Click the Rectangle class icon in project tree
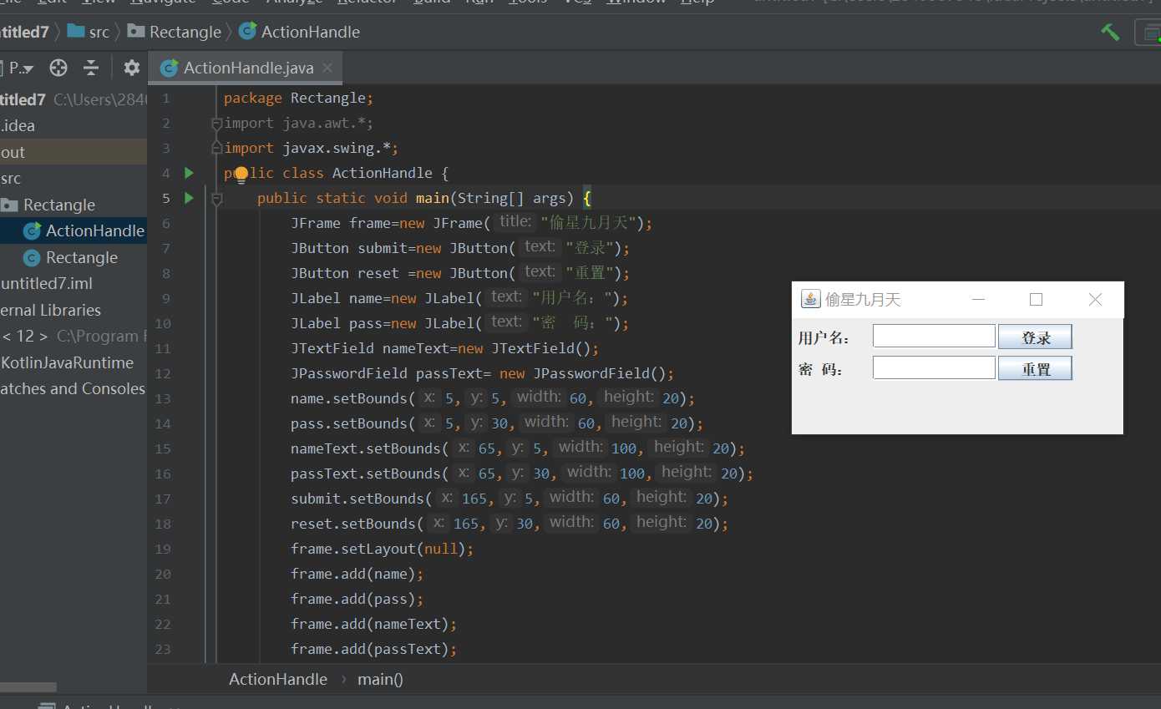This screenshot has width=1161, height=709. (33, 257)
